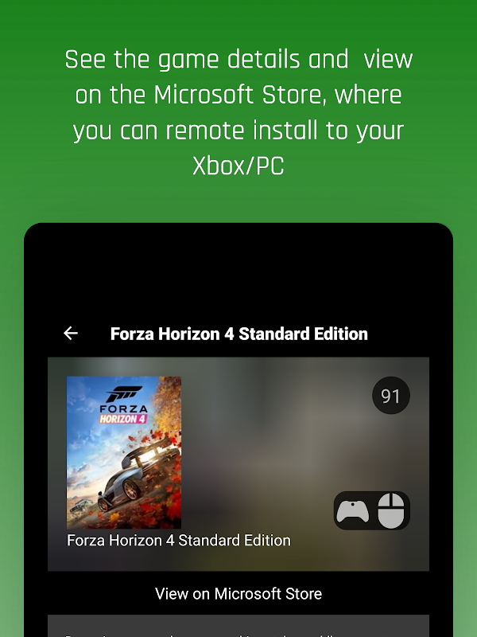Tap the pink Horizon 4 label on cover
The width and height of the screenshot is (477, 637).
(123, 419)
